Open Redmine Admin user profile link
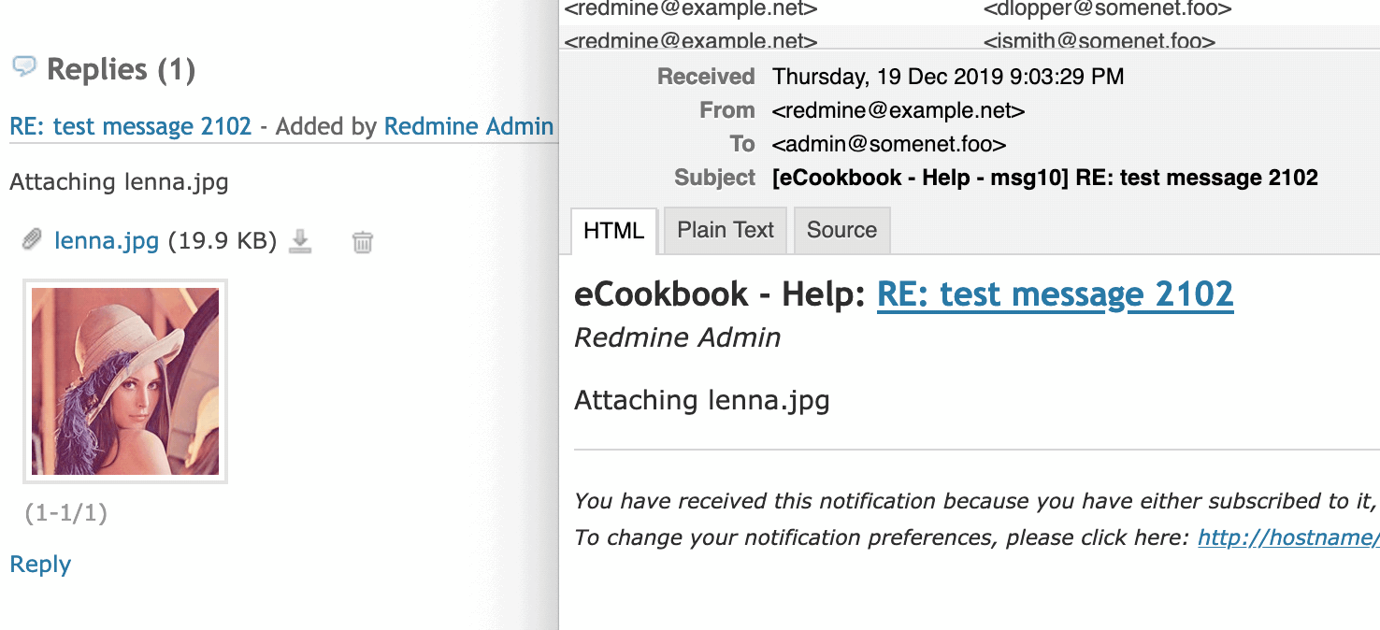1380x630 pixels. click(468, 126)
